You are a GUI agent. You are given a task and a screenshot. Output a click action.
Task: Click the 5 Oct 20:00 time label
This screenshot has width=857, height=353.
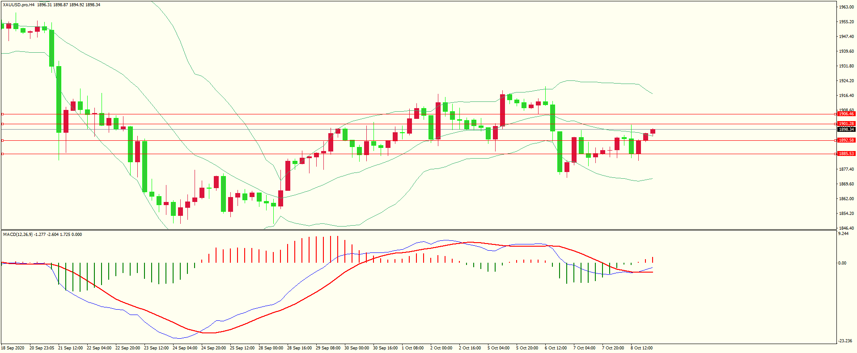click(x=527, y=348)
